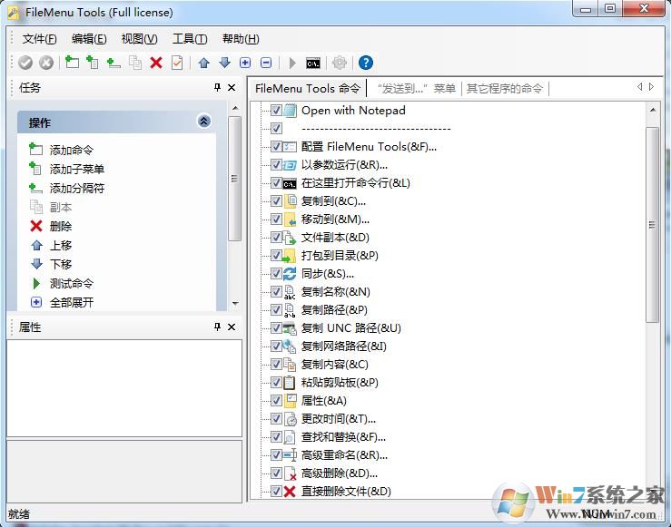Image resolution: width=671 pixels, height=527 pixels.
Task: Click the clock icon beside 更改时间
Action: pyautogui.click(x=291, y=419)
